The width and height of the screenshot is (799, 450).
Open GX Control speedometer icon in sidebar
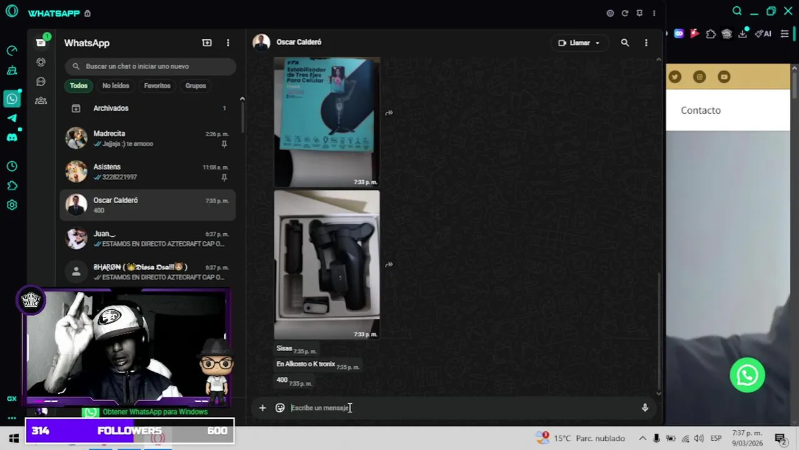point(12,51)
